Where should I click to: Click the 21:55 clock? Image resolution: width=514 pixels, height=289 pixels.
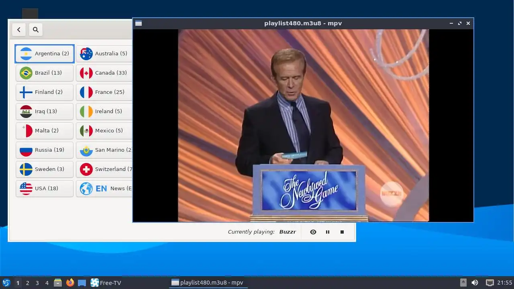505,283
